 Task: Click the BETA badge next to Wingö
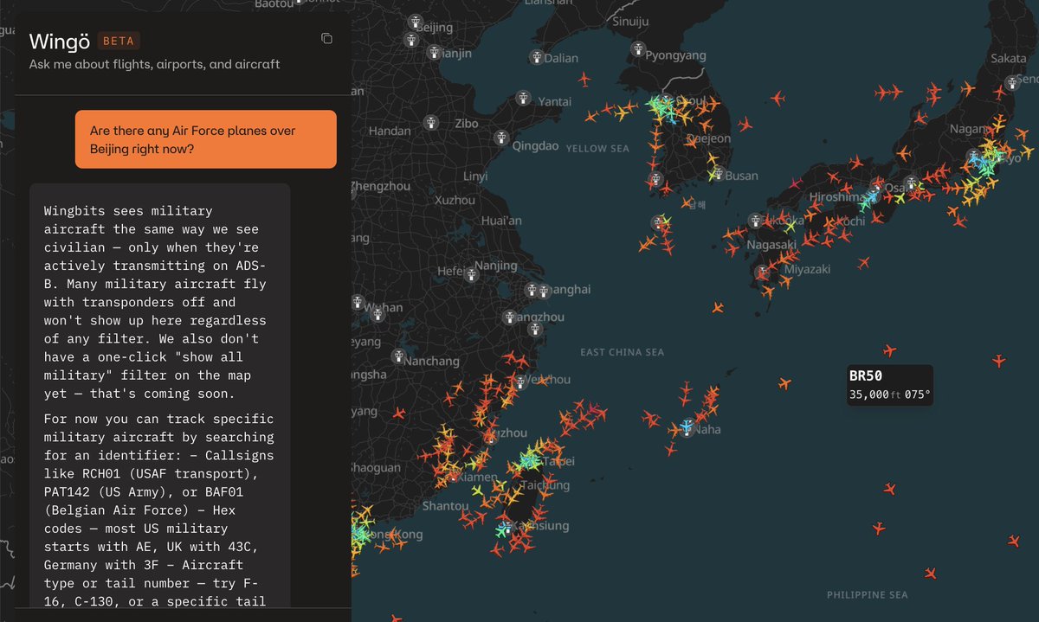(119, 41)
